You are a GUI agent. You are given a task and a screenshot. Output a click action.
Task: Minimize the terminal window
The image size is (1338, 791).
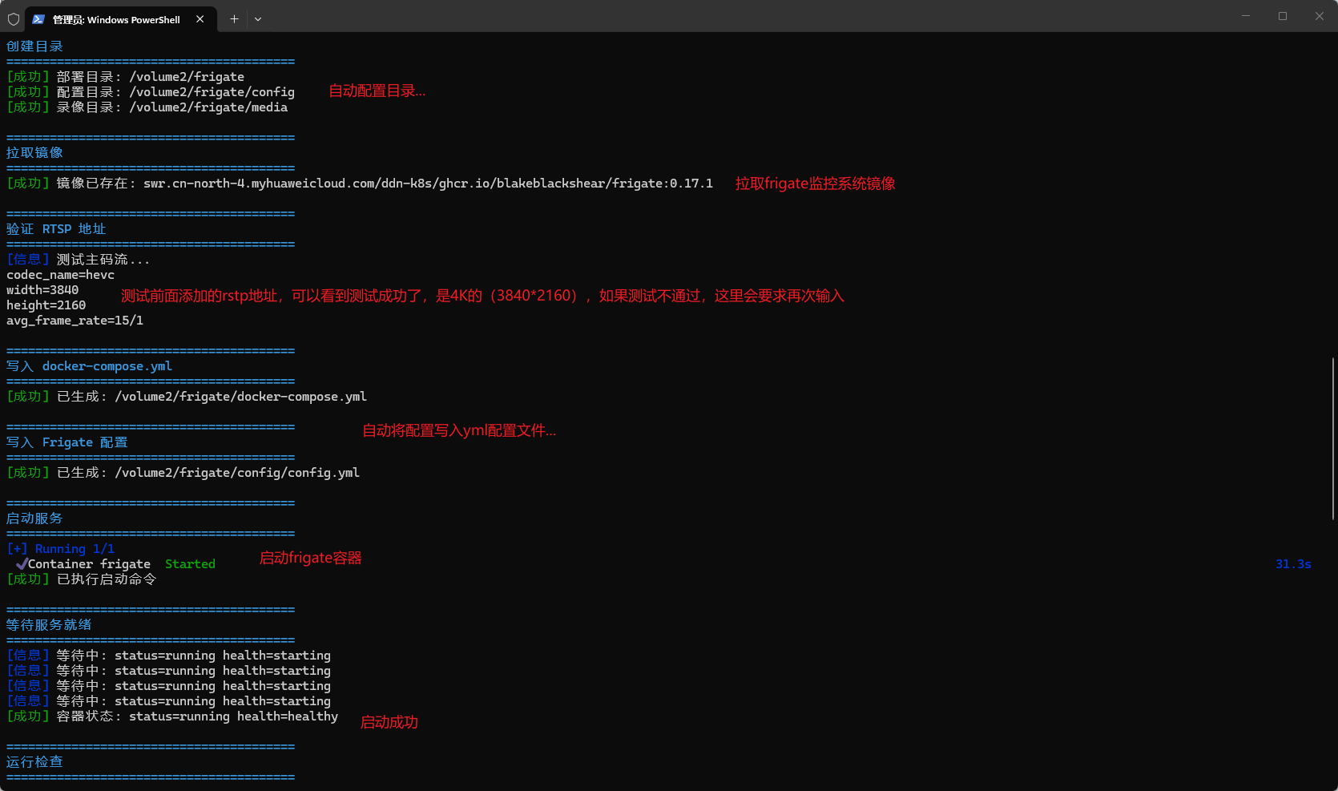(1246, 16)
